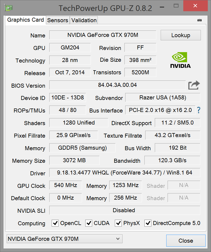Click the Driver field showing ForceWare 344.77

(x=125, y=173)
